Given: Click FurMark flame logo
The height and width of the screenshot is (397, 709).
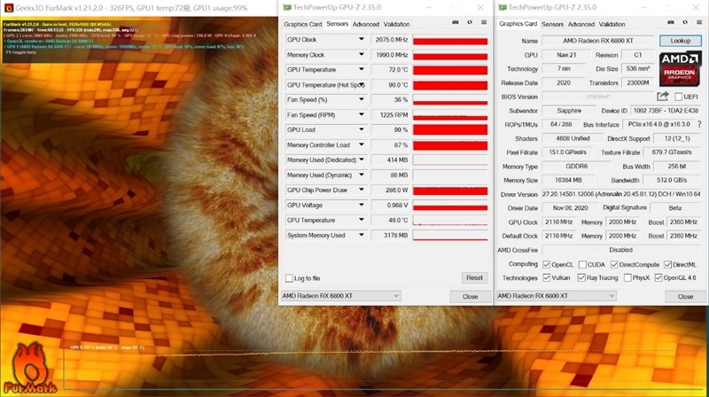Looking at the screenshot, I should tap(30, 368).
